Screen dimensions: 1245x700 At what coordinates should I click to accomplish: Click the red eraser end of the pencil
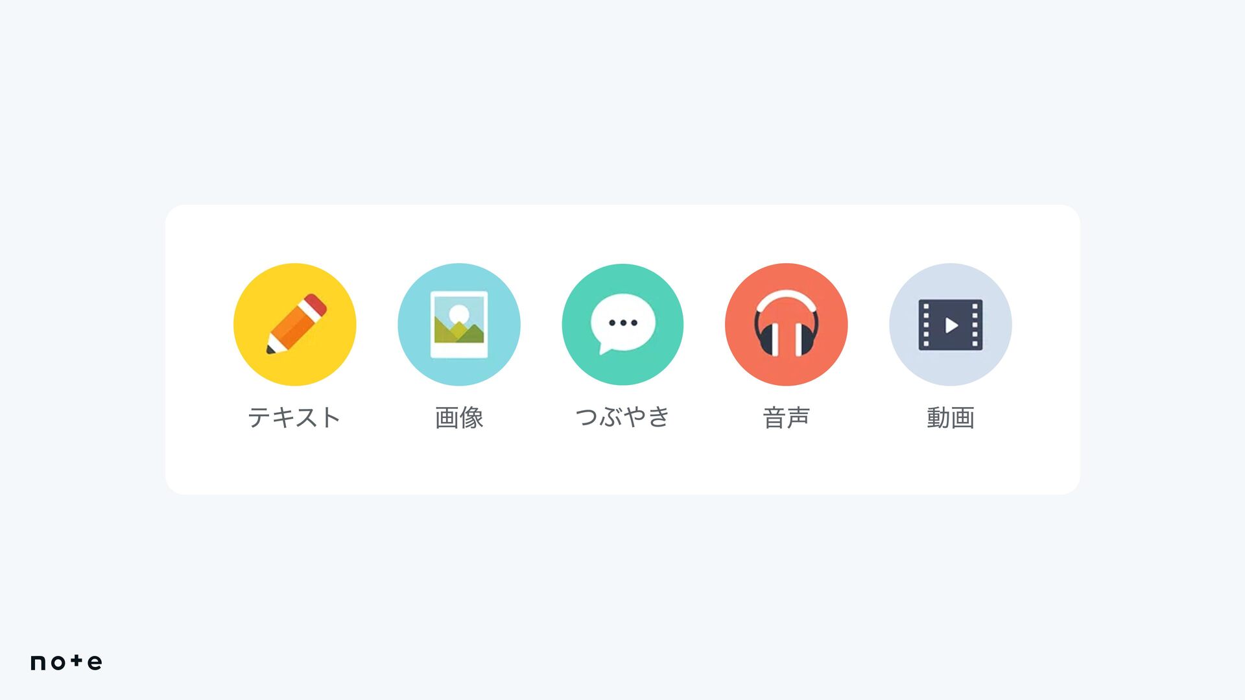pos(316,304)
